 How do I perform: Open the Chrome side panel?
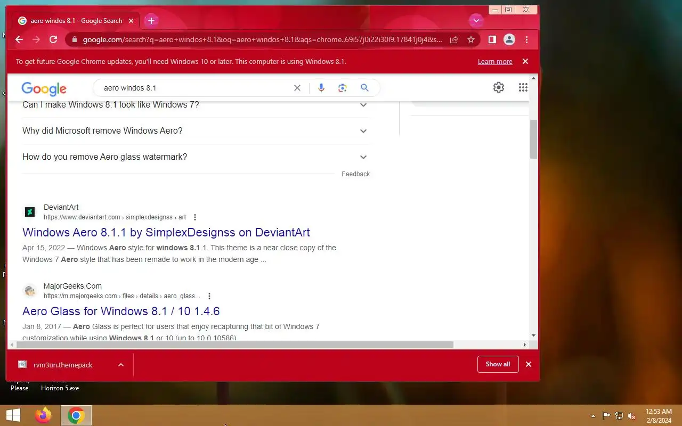pyautogui.click(x=492, y=39)
